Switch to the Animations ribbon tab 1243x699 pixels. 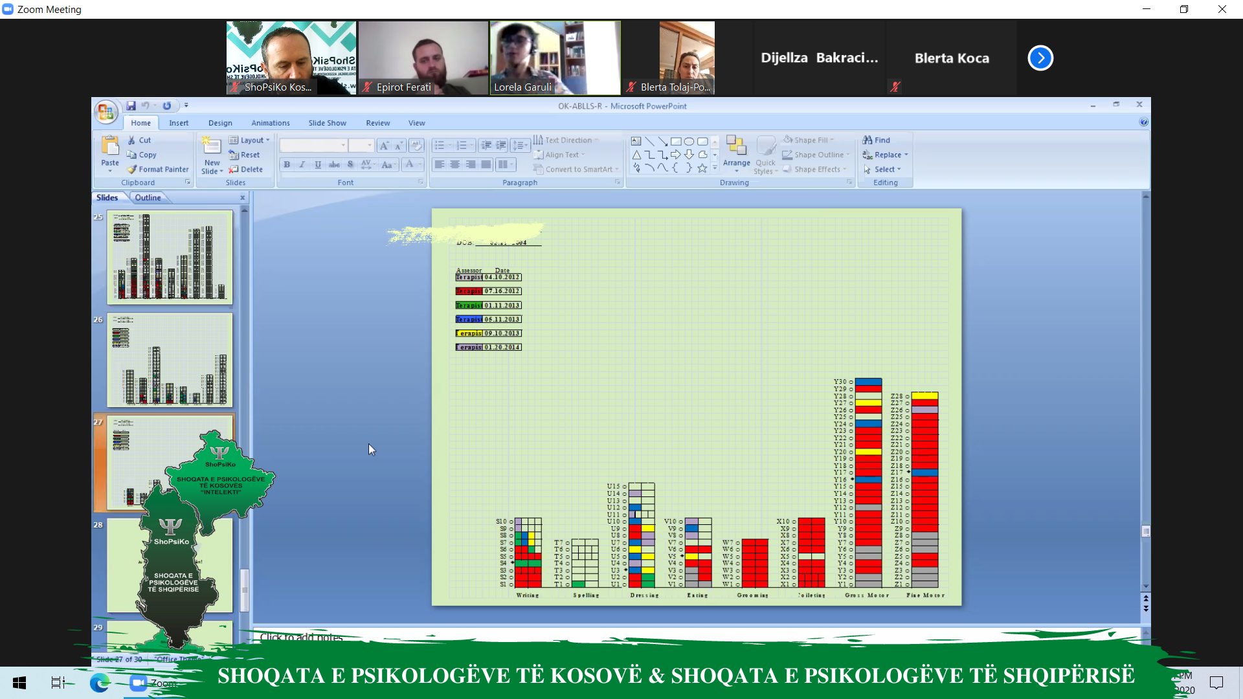pyautogui.click(x=271, y=123)
